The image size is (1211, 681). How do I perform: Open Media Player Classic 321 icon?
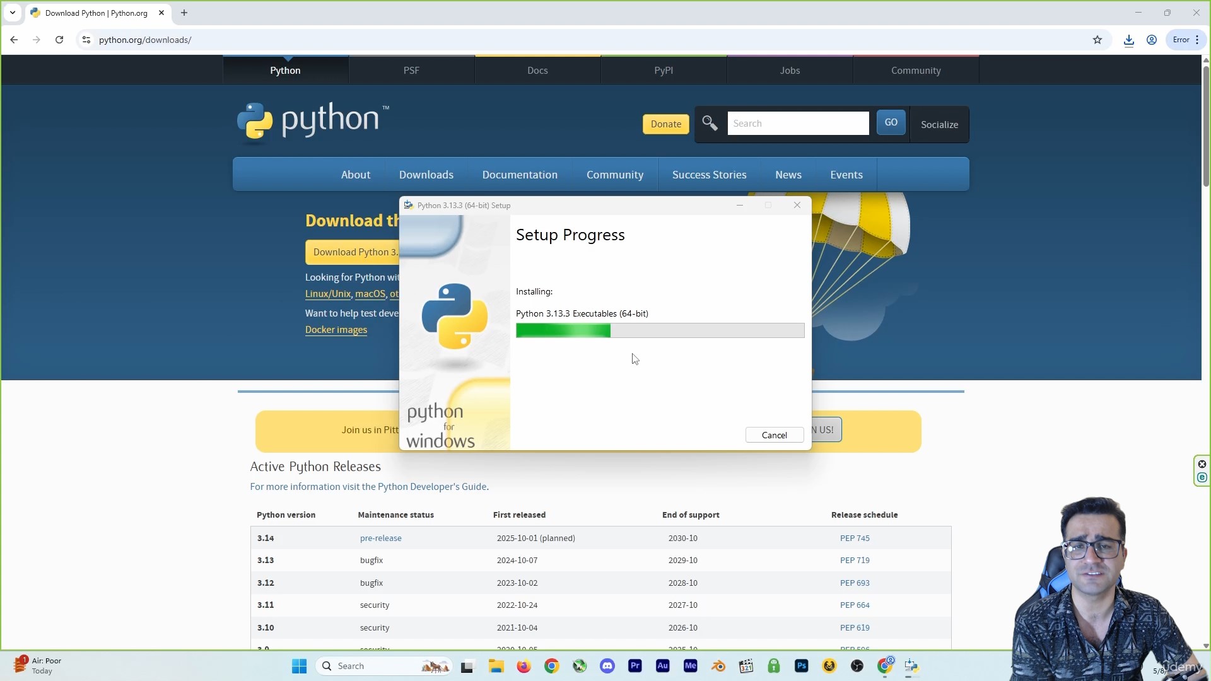[746, 666]
